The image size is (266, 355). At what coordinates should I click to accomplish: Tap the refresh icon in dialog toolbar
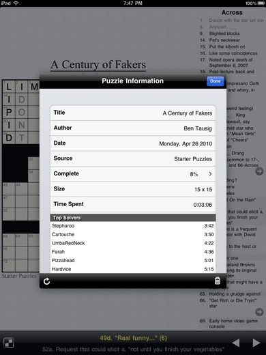46,281
